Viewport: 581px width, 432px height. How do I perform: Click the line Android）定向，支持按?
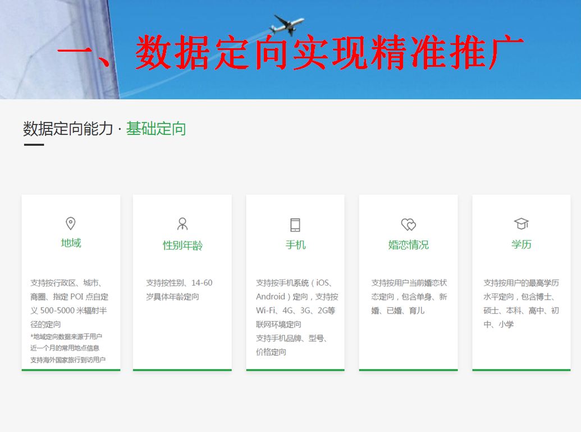tap(297, 297)
